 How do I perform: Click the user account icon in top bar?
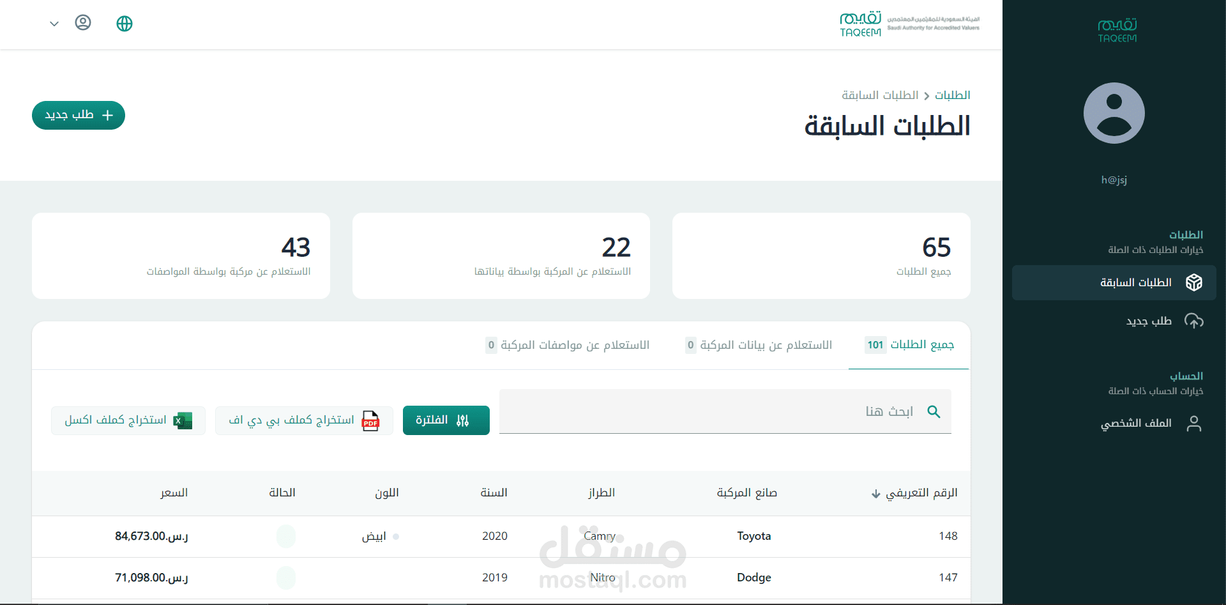coord(84,23)
